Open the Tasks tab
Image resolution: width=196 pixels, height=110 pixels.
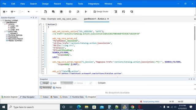click(x=54, y=97)
